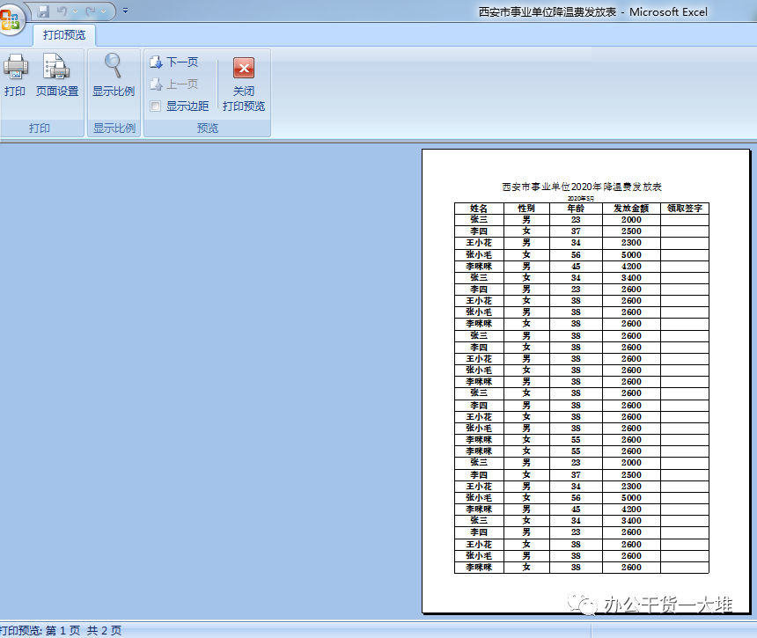Click the title 西安市事业单位2020年降温费发放表
The image size is (757, 638).
pos(582,187)
